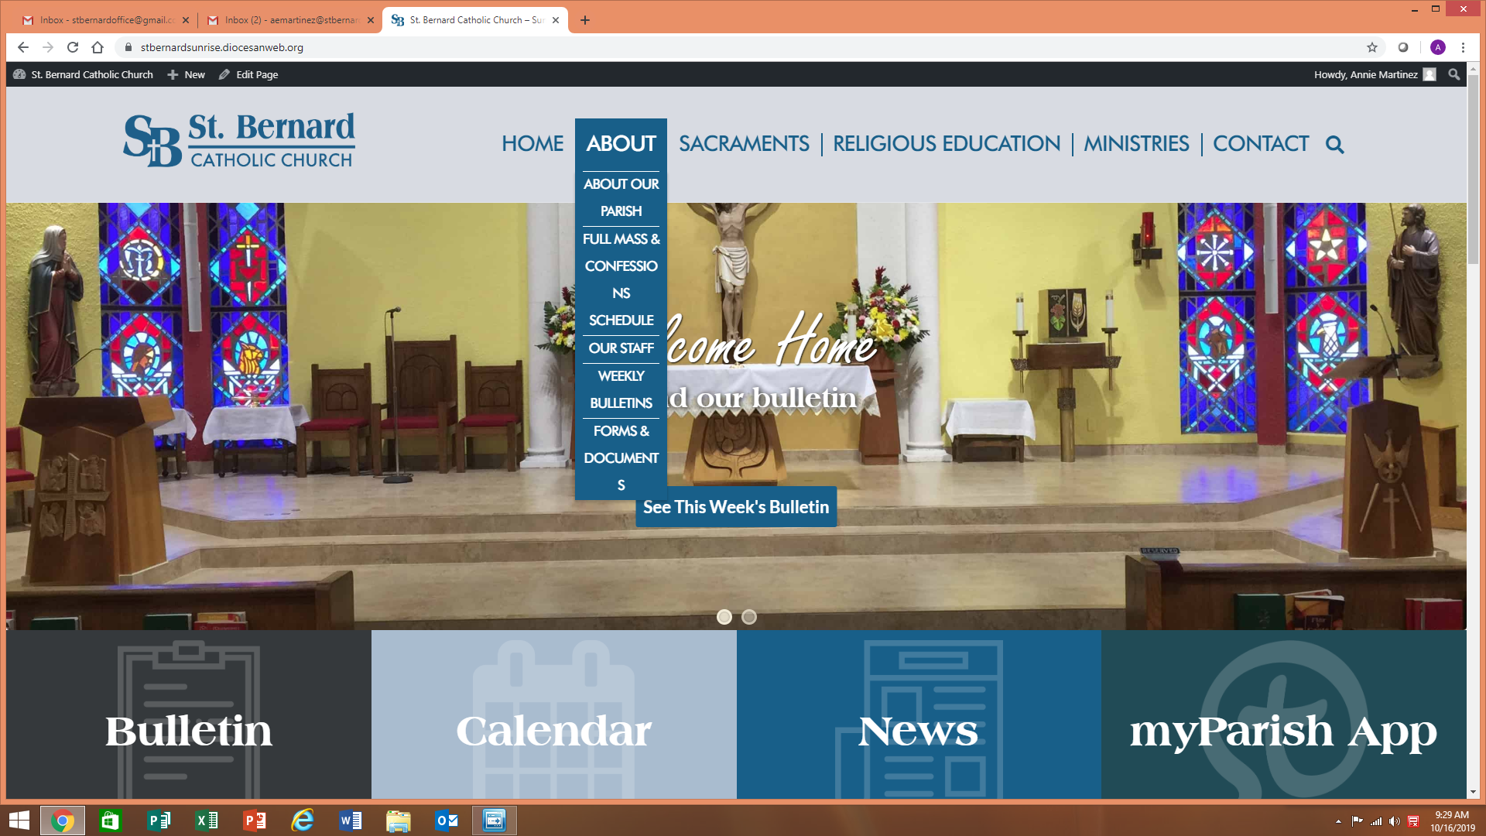Bookmark this page with star icon
Image resolution: width=1486 pixels, height=836 pixels.
coord(1372,47)
